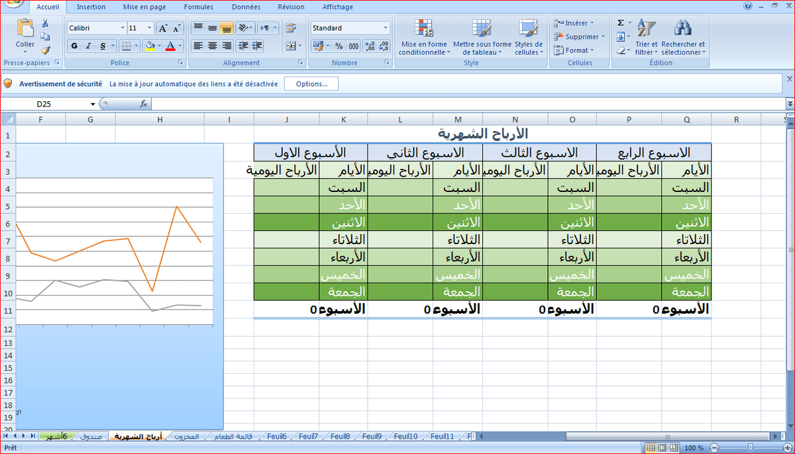Image resolution: width=795 pixels, height=454 pixels.
Task: Click the Options... security warning button
Action: [311, 84]
